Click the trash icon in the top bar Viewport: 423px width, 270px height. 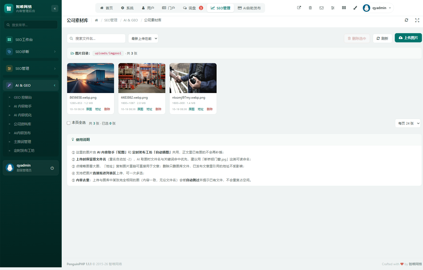pos(310,8)
